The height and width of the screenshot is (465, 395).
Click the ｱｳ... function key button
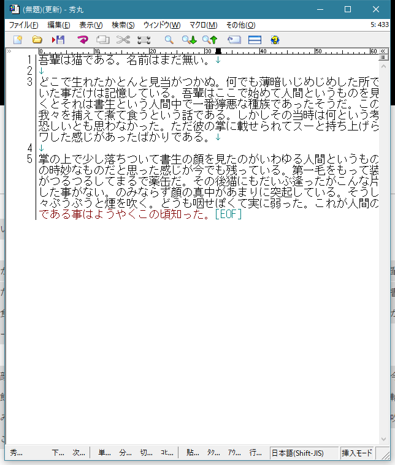234,453
